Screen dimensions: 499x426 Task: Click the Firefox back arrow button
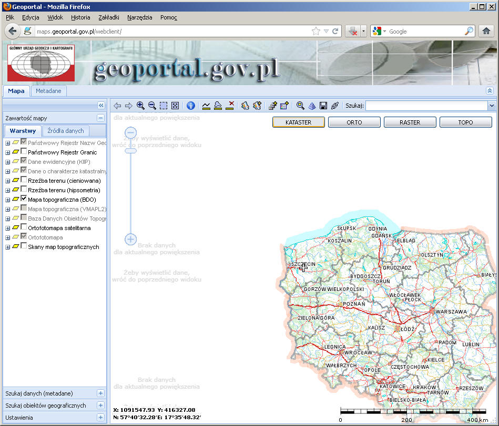point(13,31)
